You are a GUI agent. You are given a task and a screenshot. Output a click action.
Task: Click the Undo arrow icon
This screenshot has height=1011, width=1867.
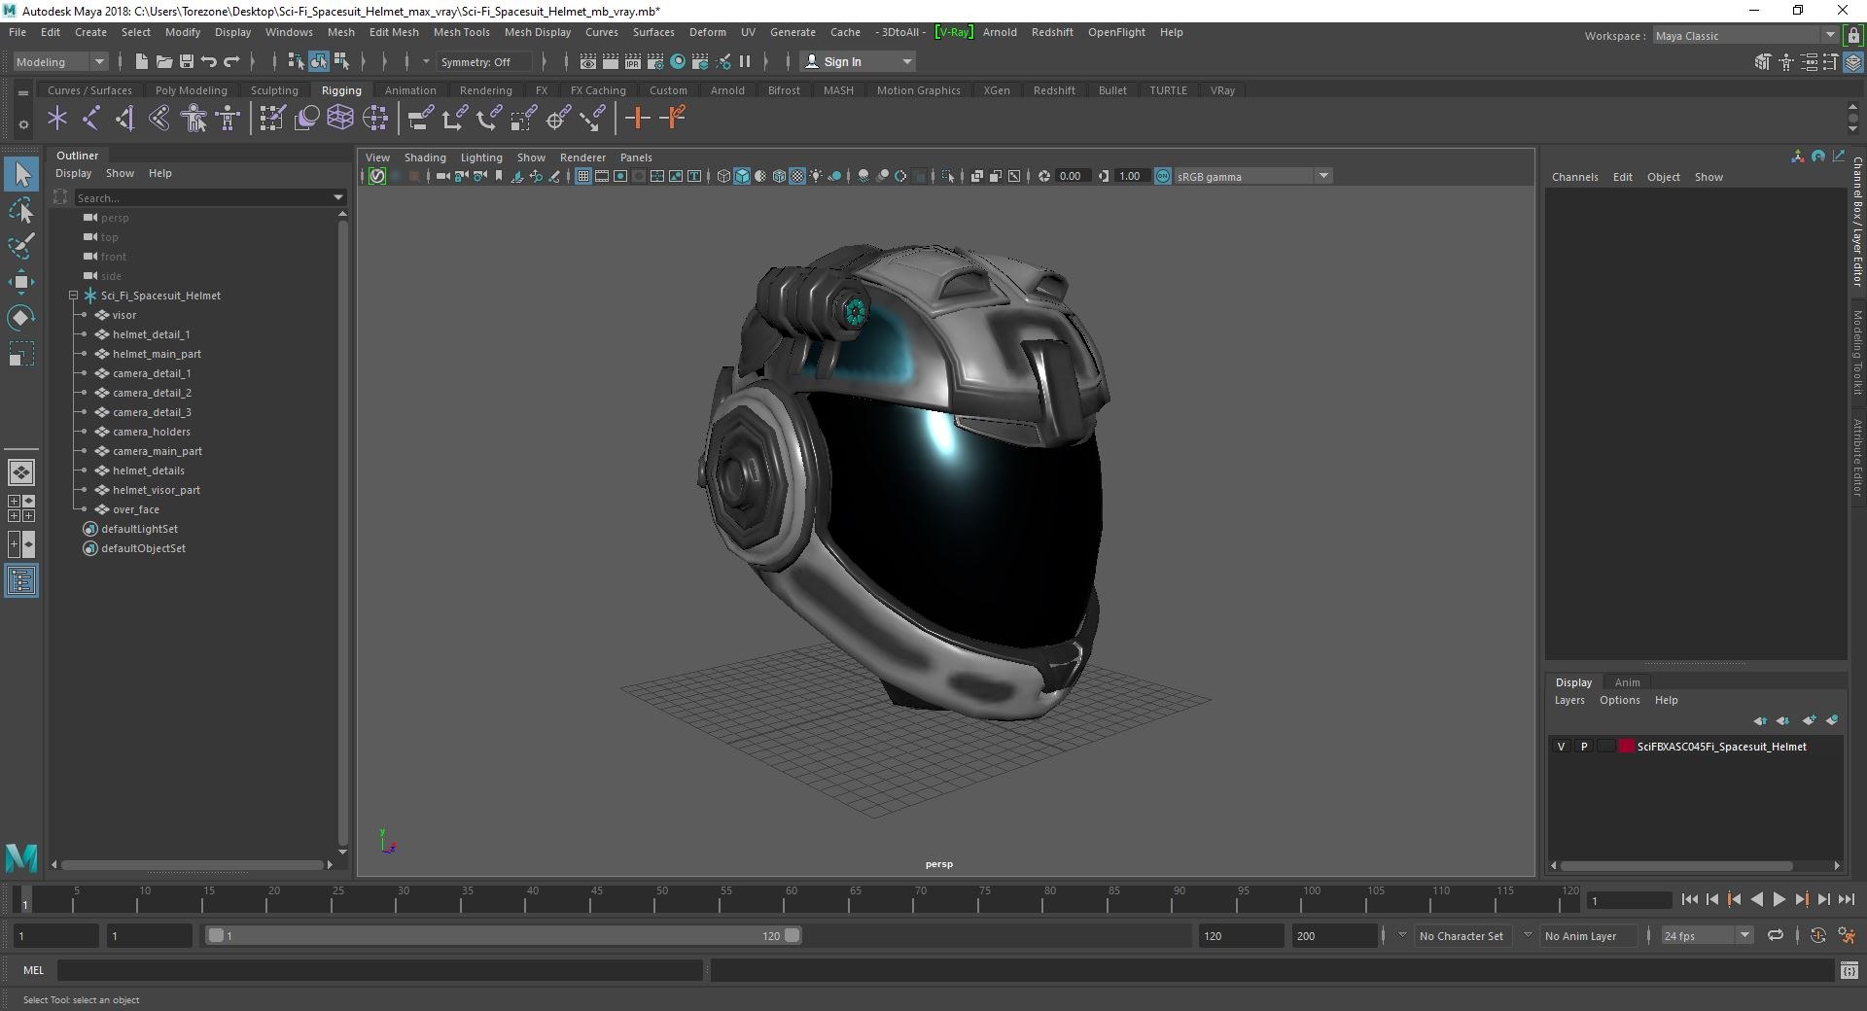(208, 61)
